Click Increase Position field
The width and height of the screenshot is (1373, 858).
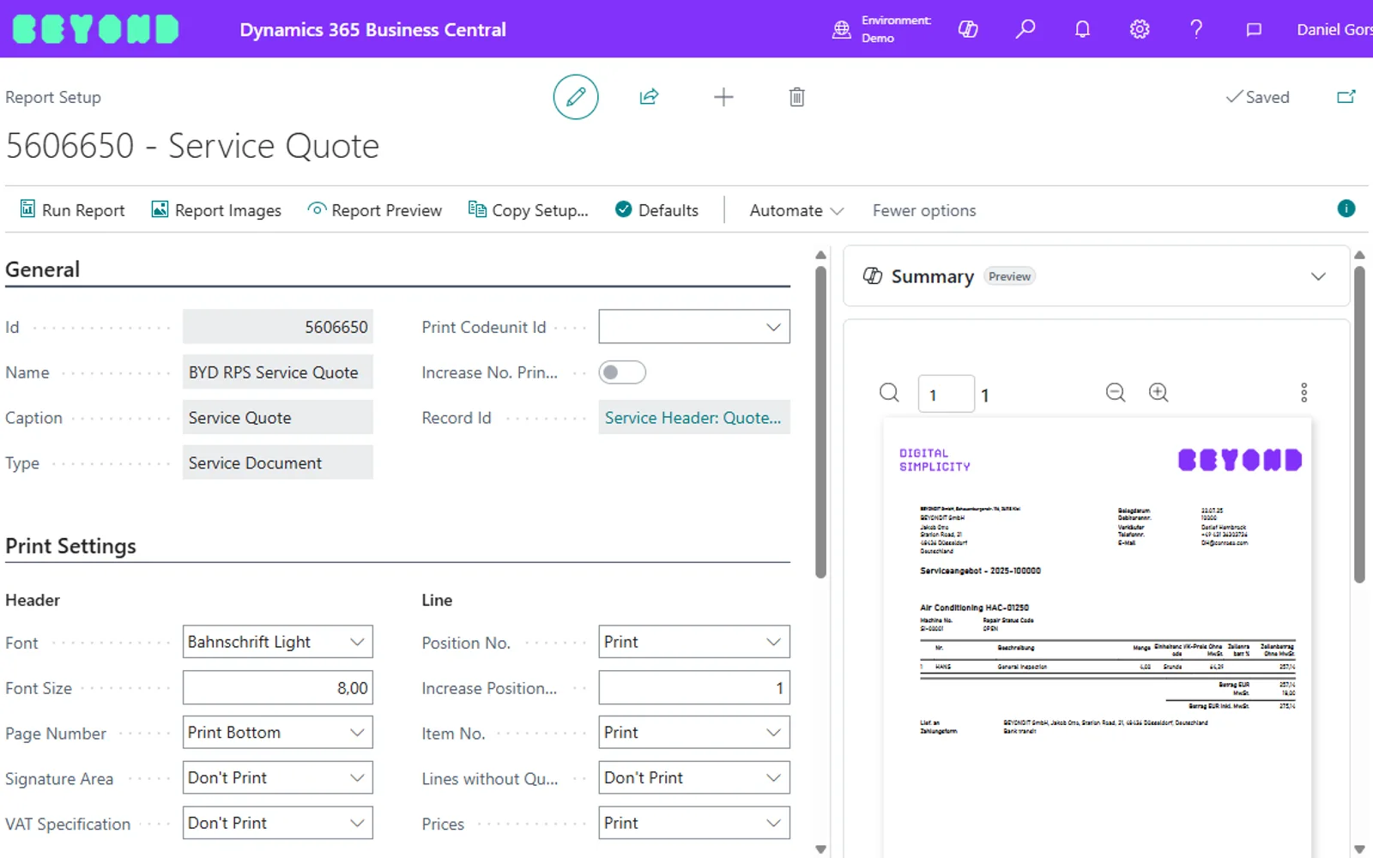click(694, 688)
